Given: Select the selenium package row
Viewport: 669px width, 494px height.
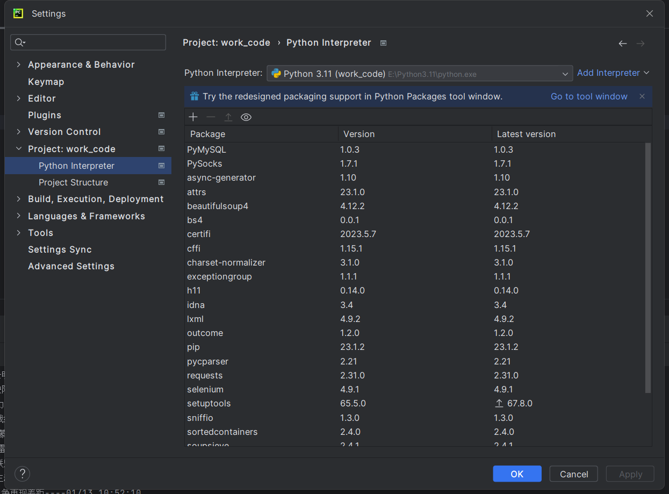Looking at the screenshot, I should [x=415, y=389].
